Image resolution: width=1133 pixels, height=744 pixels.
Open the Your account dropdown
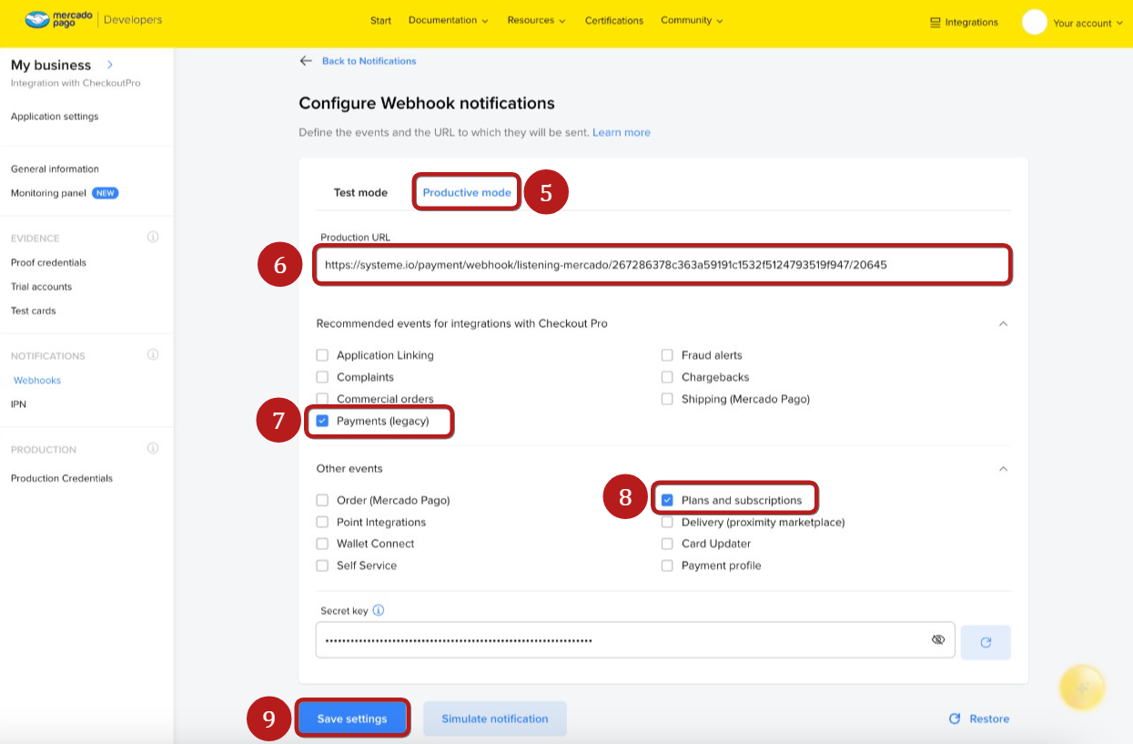pos(1087,23)
